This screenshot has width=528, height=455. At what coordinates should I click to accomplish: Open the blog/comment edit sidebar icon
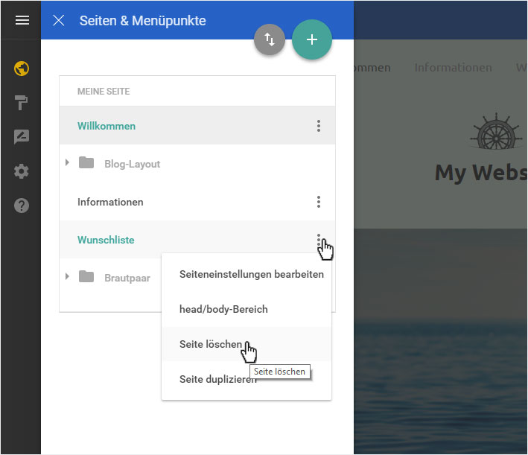pos(22,137)
